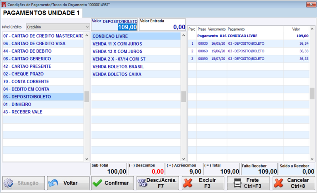Select installment row 2 due 15/06/20

[x=249, y=51]
